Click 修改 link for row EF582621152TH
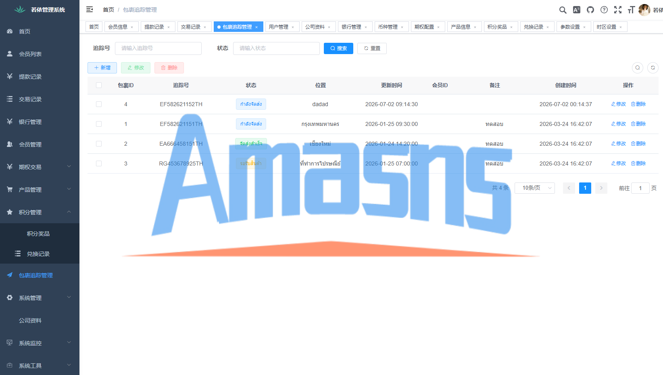 click(x=618, y=104)
